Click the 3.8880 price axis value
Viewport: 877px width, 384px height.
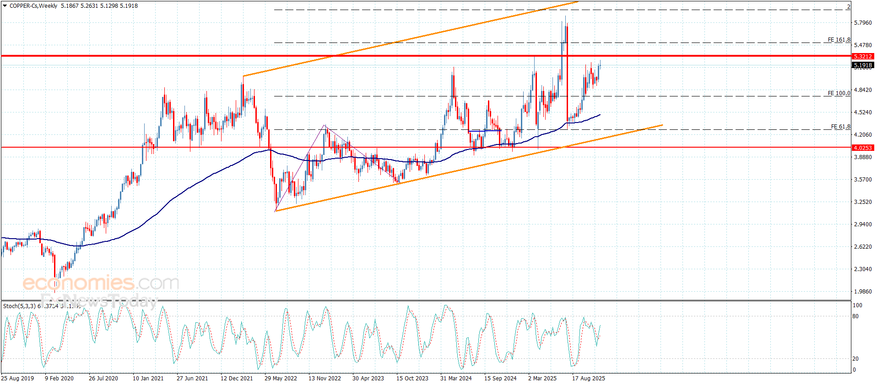(863, 157)
